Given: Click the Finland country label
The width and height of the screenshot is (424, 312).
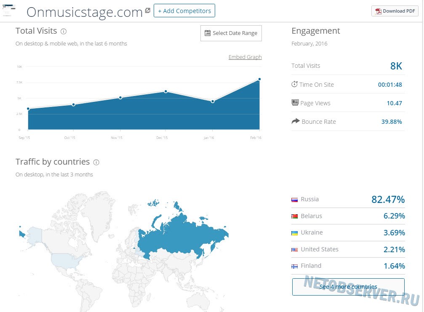Looking at the screenshot, I should pyautogui.click(x=311, y=266).
